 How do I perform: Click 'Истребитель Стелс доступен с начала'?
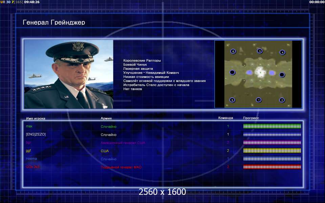[x=156, y=85]
